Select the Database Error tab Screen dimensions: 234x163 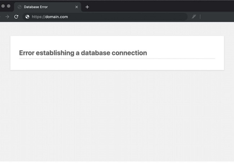pos(48,7)
